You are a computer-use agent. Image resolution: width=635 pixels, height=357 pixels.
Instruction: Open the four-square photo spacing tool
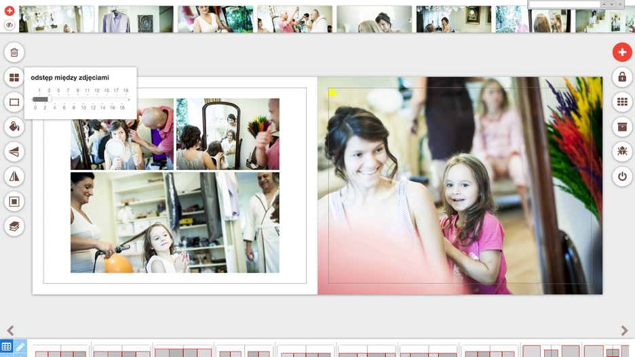pos(14,77)
